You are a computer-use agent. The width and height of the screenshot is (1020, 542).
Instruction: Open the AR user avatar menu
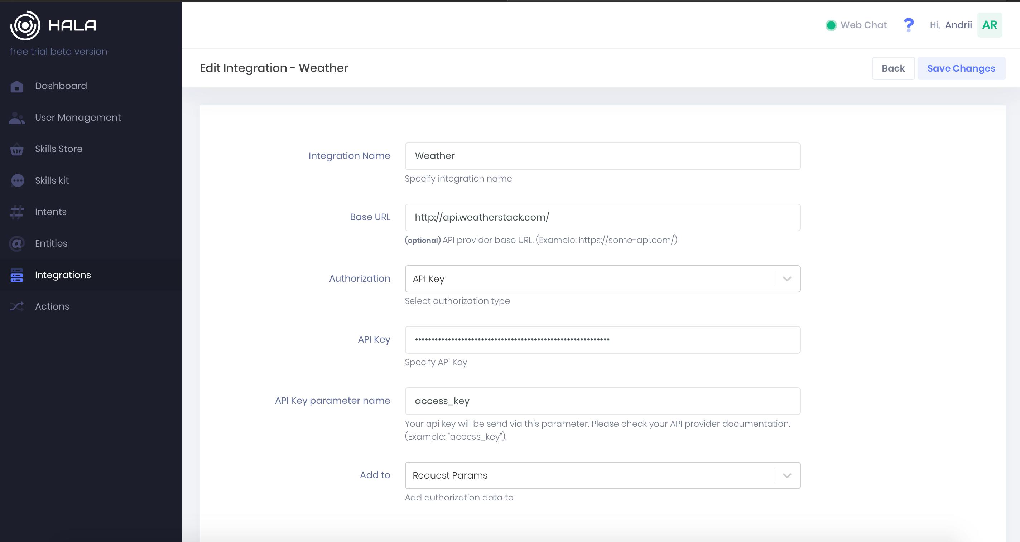[x=990, y=25]
